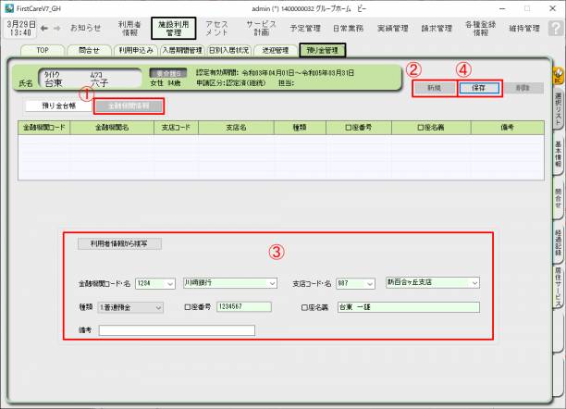This screenshot has height=409, width=566.
Task: Click the orange icon atop right sidebar
Action: click(558, 72)
